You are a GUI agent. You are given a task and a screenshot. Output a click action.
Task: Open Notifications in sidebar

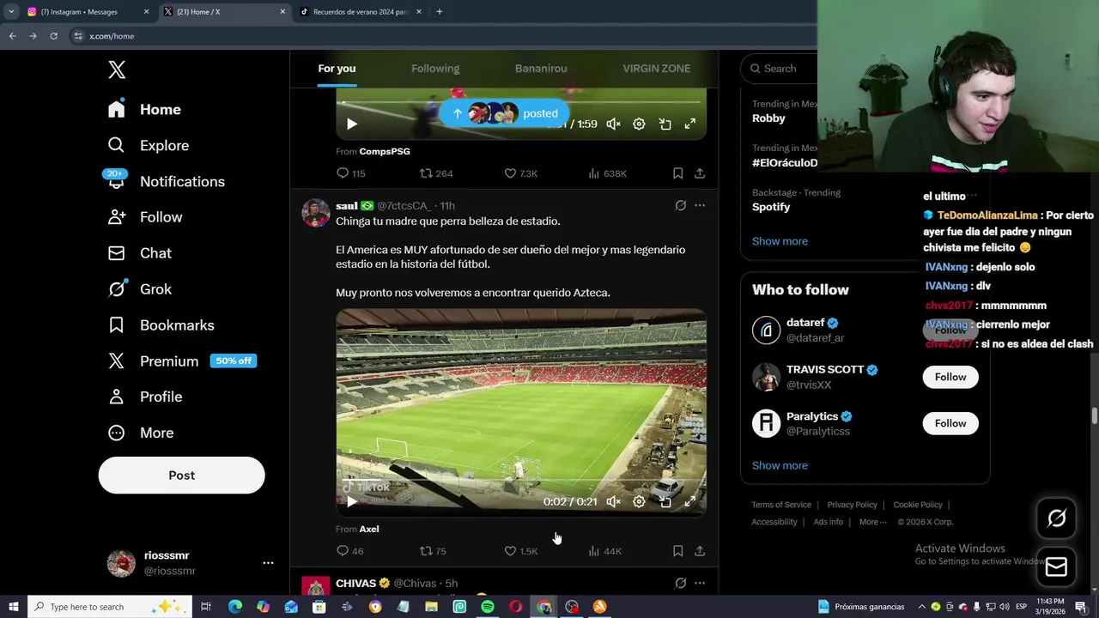coord(166,182)
